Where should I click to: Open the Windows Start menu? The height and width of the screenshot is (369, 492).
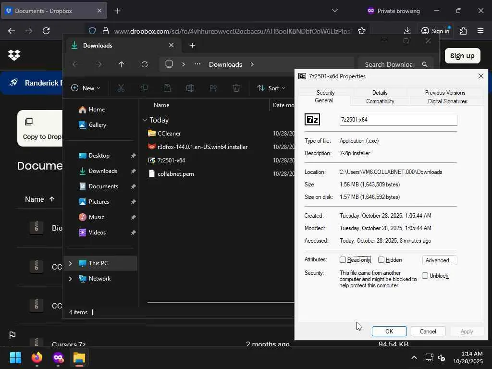16,357
